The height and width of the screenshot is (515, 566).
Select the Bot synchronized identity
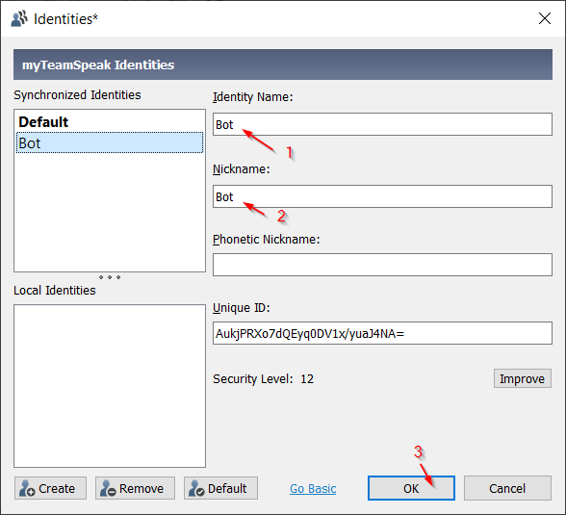(110, 142)
